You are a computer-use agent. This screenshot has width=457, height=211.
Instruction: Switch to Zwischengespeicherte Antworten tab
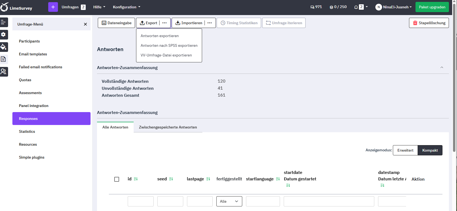tap(168, 127)
